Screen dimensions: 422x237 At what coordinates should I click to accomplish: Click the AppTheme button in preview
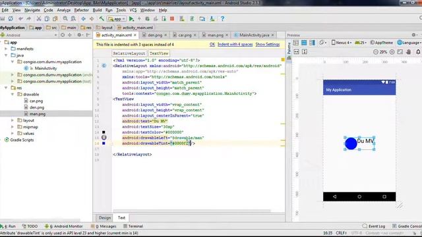tap(381, 42)
